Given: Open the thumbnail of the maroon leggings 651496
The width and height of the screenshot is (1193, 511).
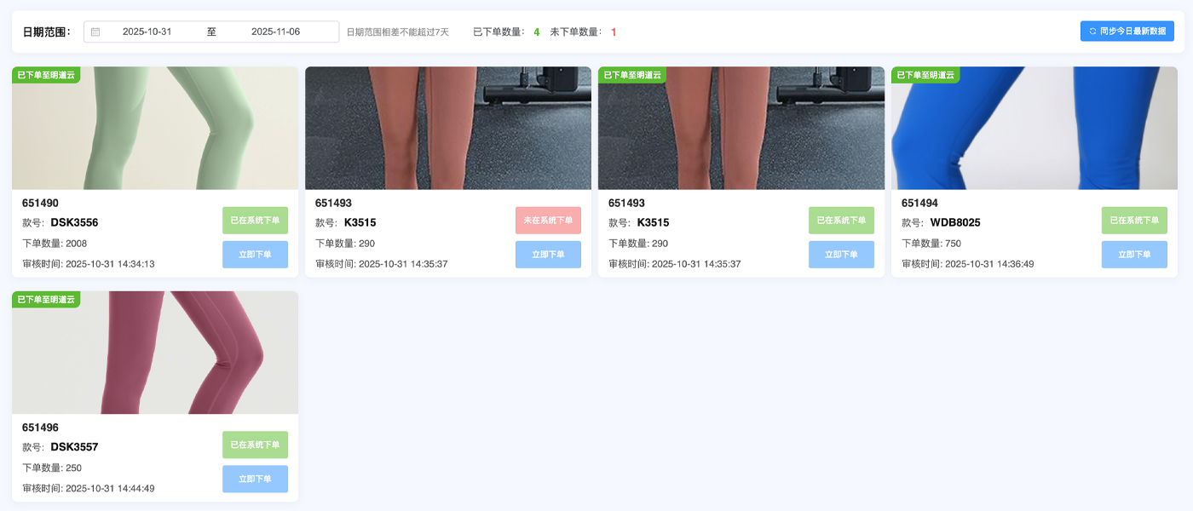Looking at the screenshot, I should [154, 352].
